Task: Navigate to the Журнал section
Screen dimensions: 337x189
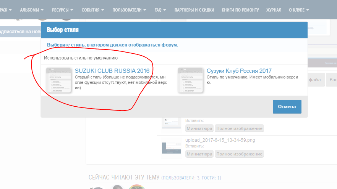Action: point(274,10)
